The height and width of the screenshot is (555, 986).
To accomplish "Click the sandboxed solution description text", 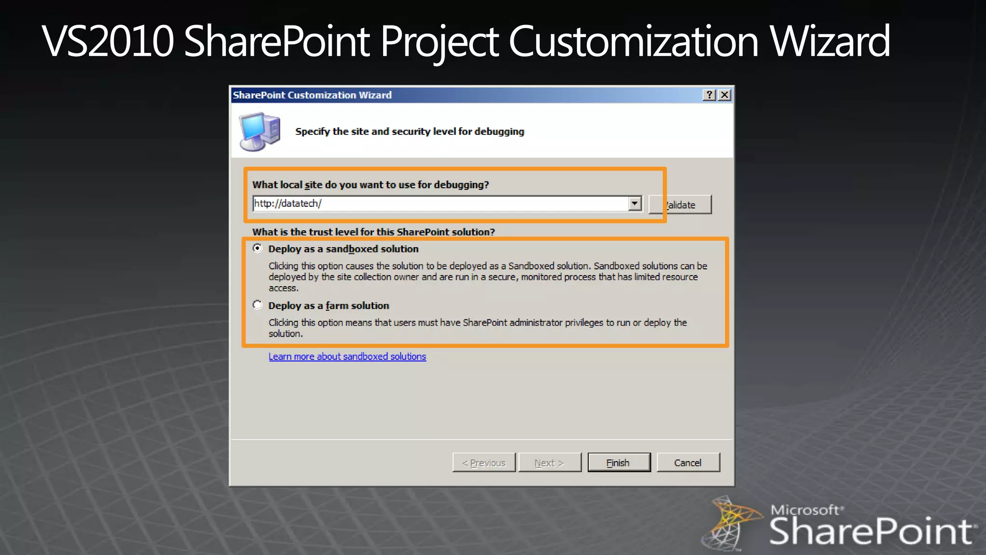I will pyautogui.click(x=486, y=277).
